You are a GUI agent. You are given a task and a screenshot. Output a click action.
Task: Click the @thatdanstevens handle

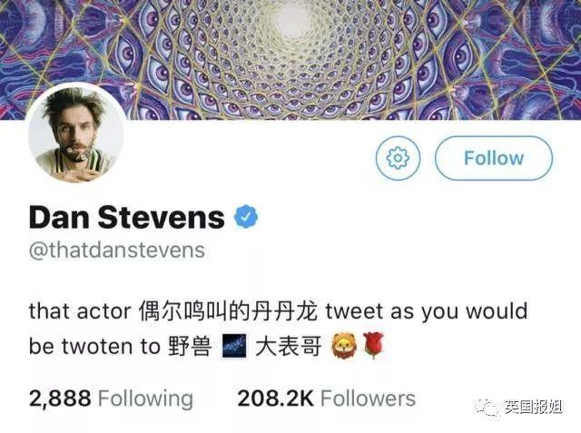[117, 251]
